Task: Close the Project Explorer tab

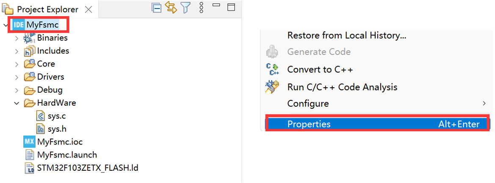Action: [x=89, y=9]
